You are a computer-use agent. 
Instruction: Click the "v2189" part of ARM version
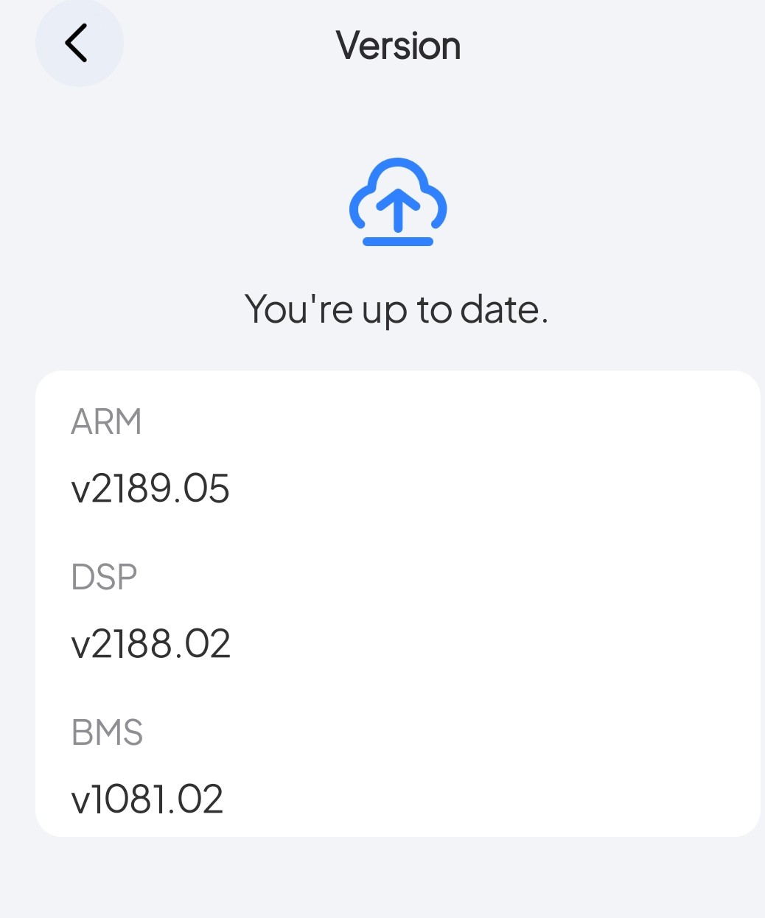point(118,489)
